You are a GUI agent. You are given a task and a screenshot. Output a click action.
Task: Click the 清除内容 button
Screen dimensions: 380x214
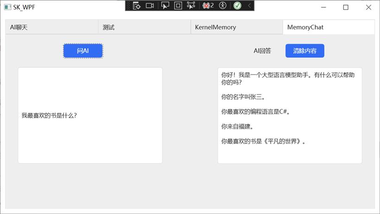point(304,51)
